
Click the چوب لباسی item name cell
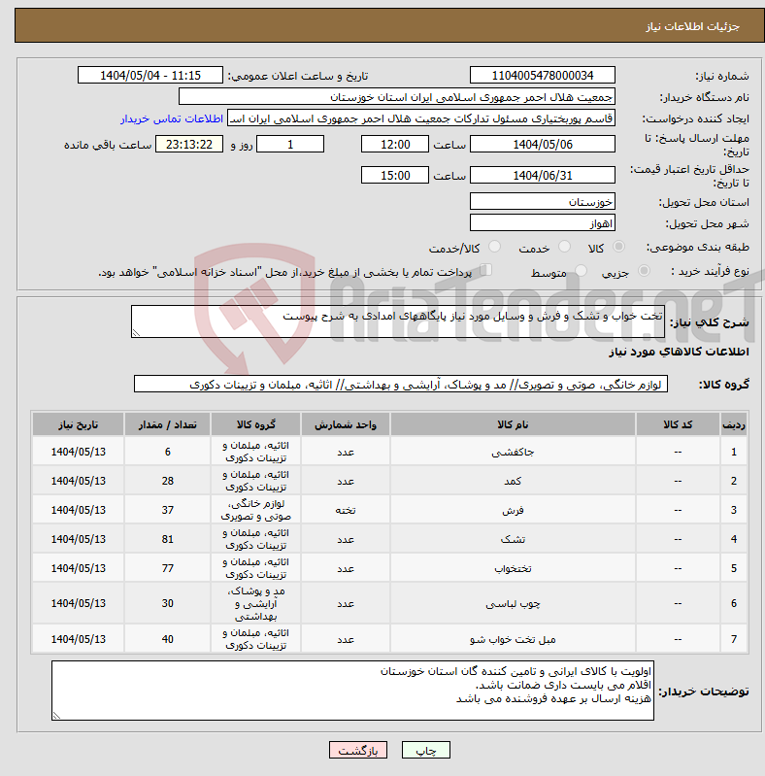(x=513, y=604)
